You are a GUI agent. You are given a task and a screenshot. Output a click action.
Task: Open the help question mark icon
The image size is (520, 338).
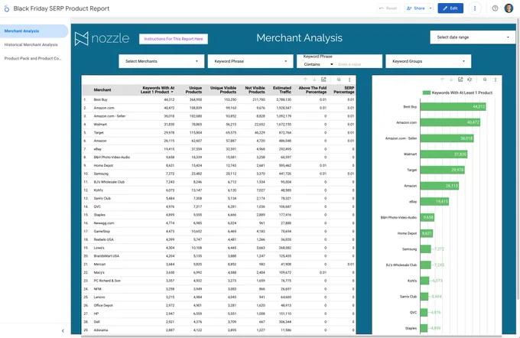(495, 8)
